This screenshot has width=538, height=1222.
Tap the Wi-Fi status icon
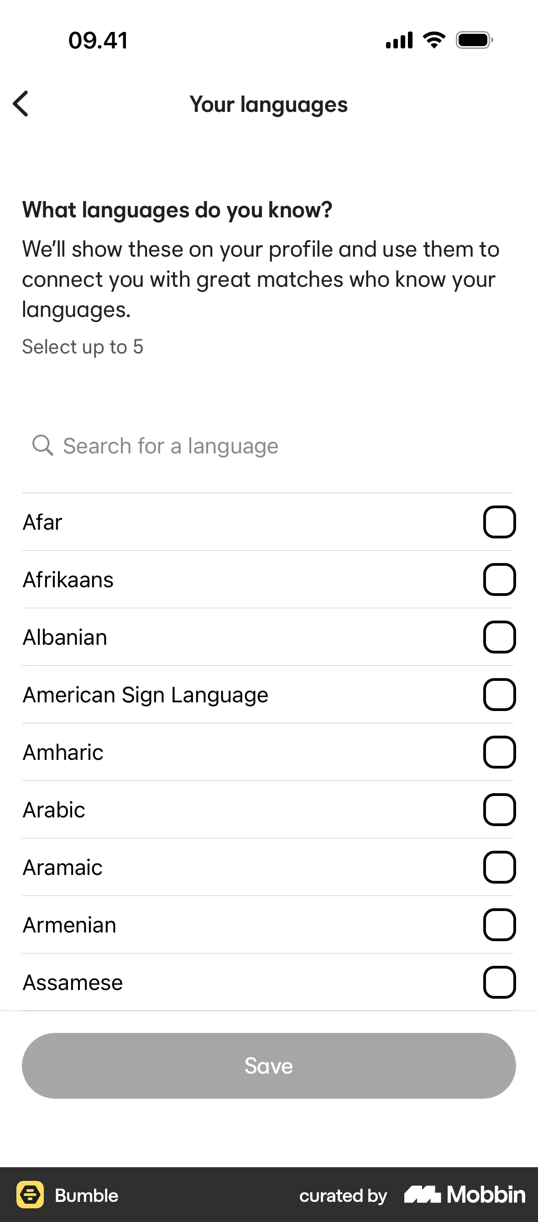[434, 40]
